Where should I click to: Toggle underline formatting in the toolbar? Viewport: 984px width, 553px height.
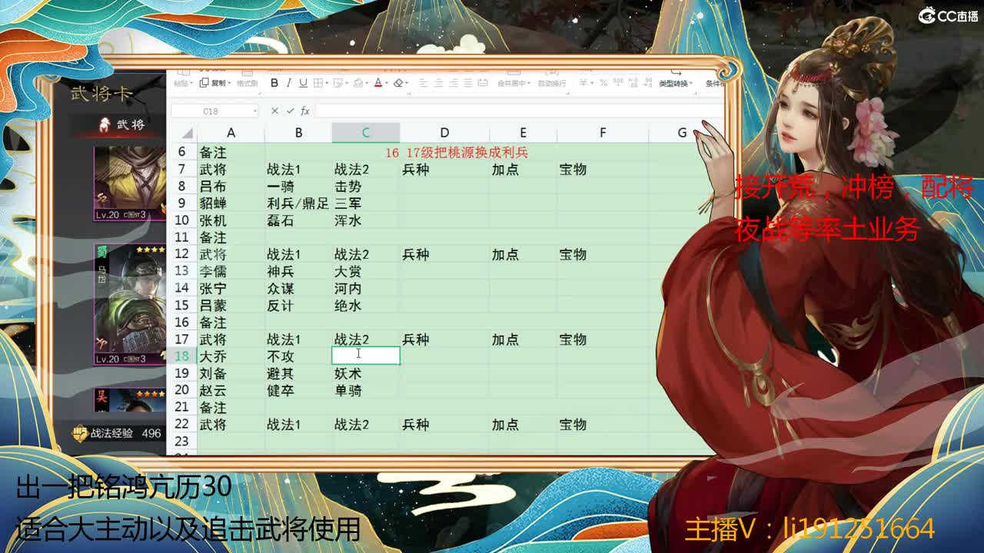coord(303,83)
